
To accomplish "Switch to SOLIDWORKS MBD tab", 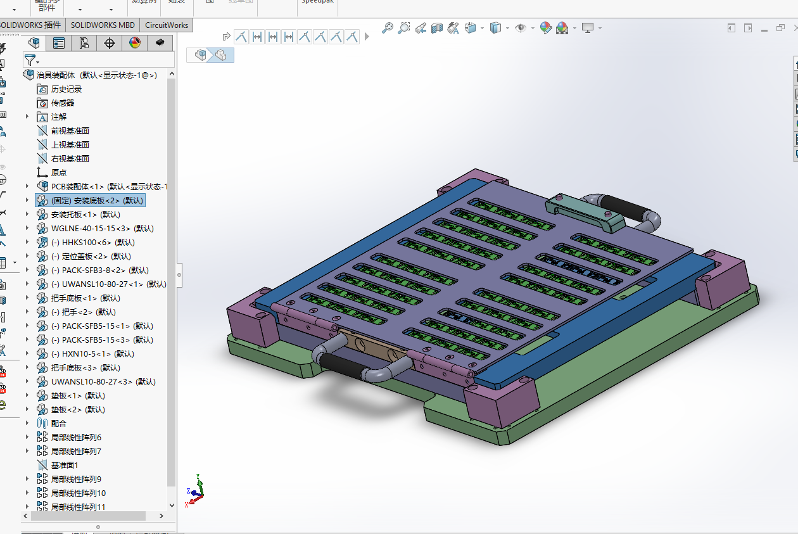I will 103,25.
